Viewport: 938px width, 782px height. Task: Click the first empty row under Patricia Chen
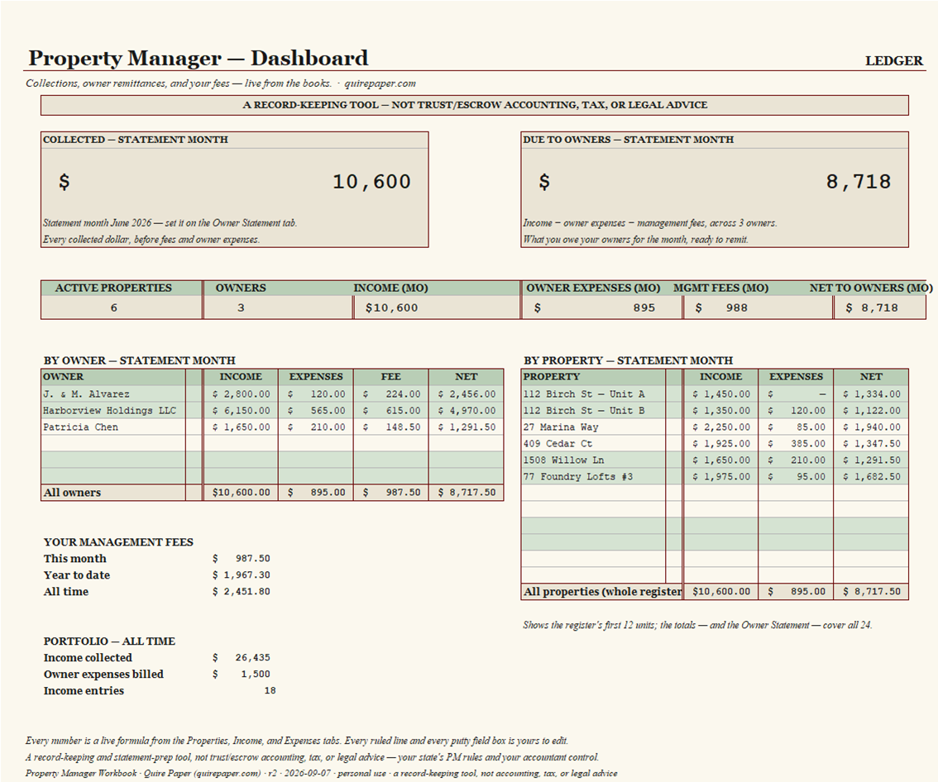[272, 444]
